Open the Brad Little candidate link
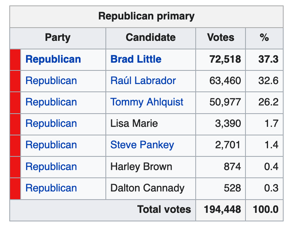291x228 pixels. [x=136, y=59]
